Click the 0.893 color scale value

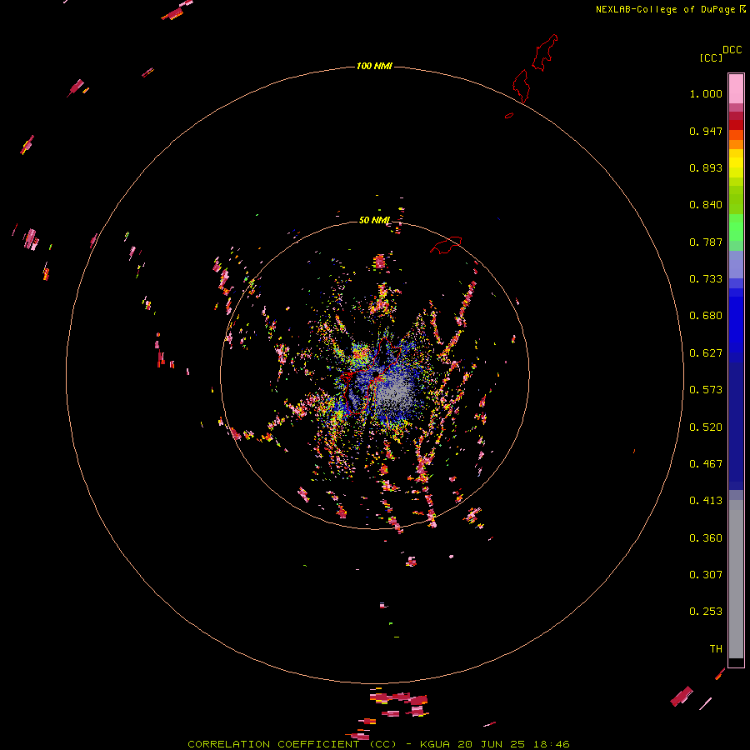706,167
